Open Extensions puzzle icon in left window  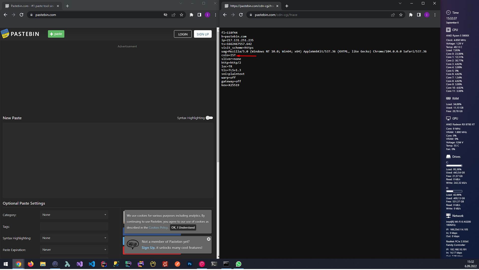(x=191, y=15)
